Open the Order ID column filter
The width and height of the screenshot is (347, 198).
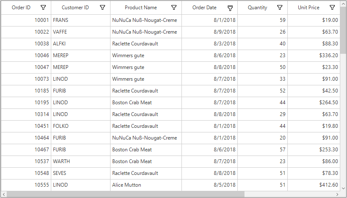[x=43, y=8]
